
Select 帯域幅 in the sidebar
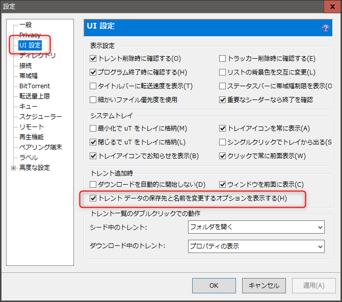pos(29,75)
